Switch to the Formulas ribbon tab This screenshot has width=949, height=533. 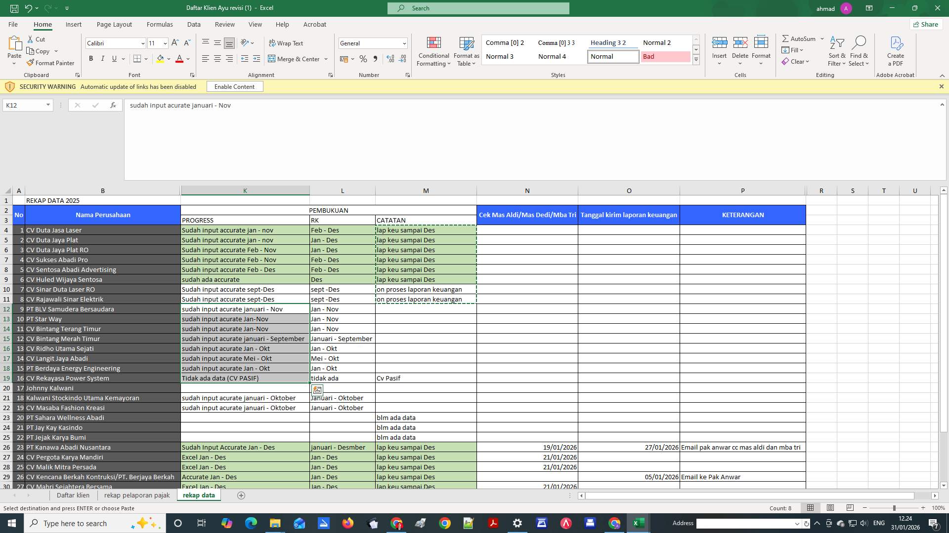pos(160,24)
